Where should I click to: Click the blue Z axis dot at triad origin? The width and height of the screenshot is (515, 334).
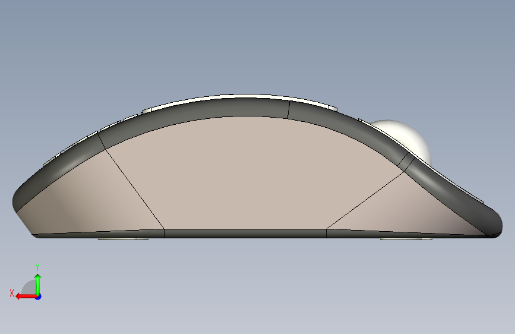tap(39, 297)
